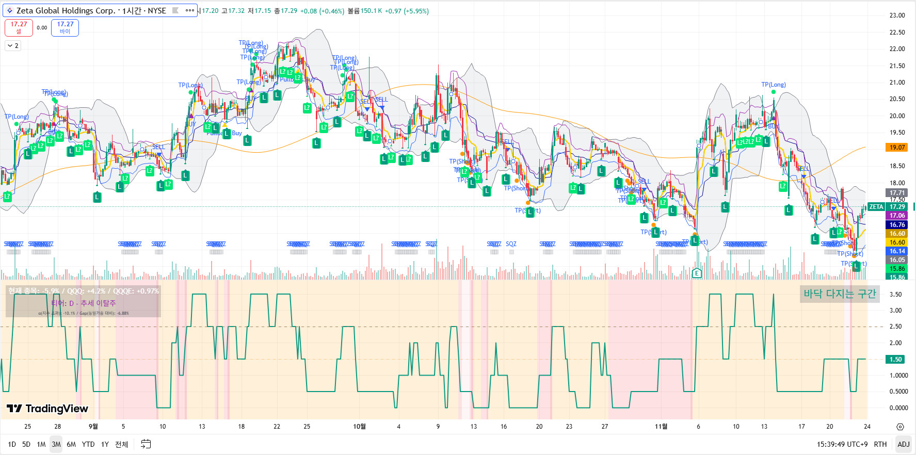
Task: Click the purple 17.06 price label
Action: click(x=897, y=216)
